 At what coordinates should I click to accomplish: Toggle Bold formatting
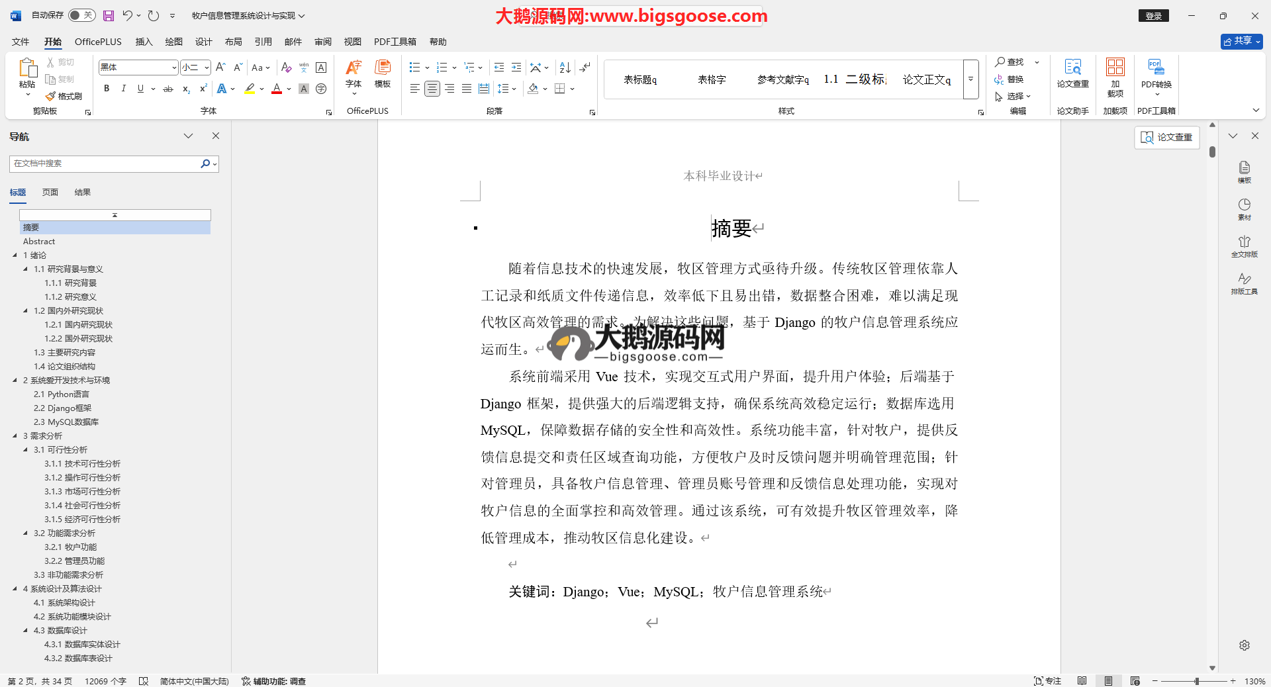107,89
